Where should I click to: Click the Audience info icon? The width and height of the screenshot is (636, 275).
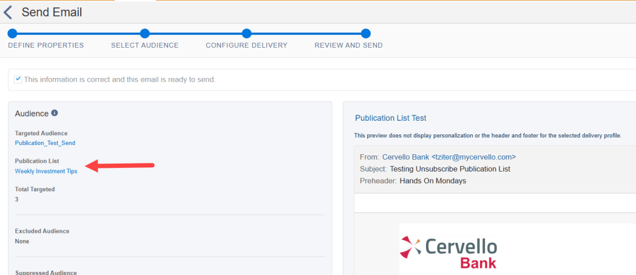(55, 113)
